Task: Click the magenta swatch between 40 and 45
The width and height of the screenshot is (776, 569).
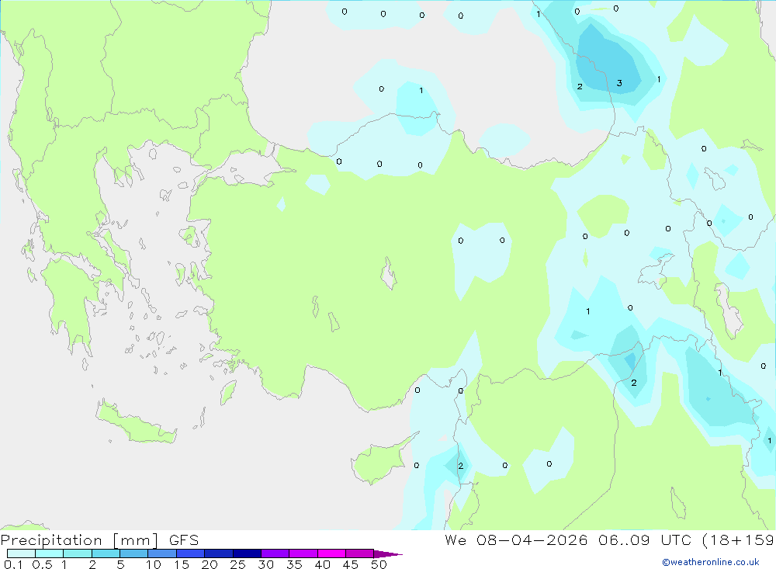Action: (x=331, y=553)
